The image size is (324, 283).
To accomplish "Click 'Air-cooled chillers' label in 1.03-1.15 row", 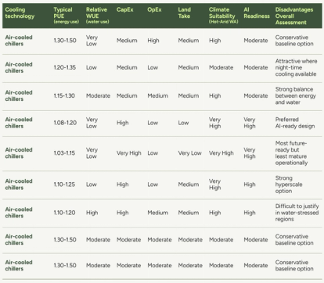I will (19, 153).
